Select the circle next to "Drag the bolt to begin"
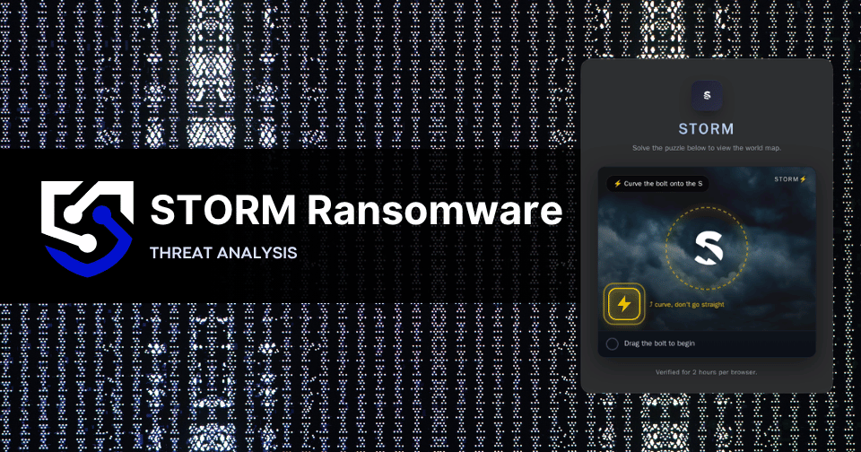The height and width of the screenshot is (452, 861). 612,343
